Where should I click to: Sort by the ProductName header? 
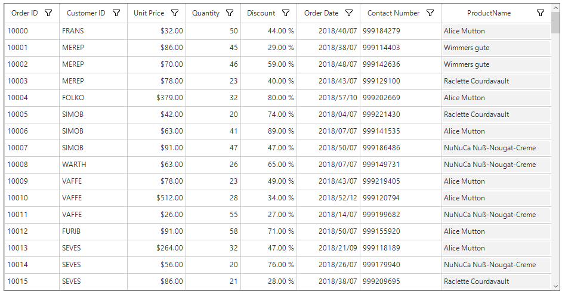(x=489, y=13)
